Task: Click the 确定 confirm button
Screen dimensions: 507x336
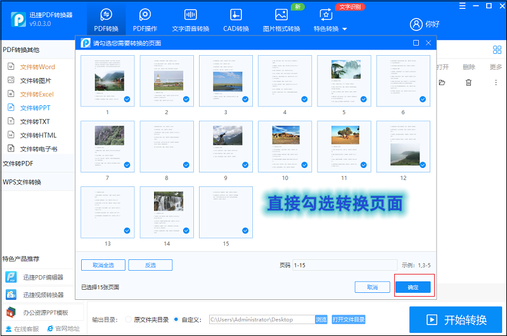Action: point(413,287)
